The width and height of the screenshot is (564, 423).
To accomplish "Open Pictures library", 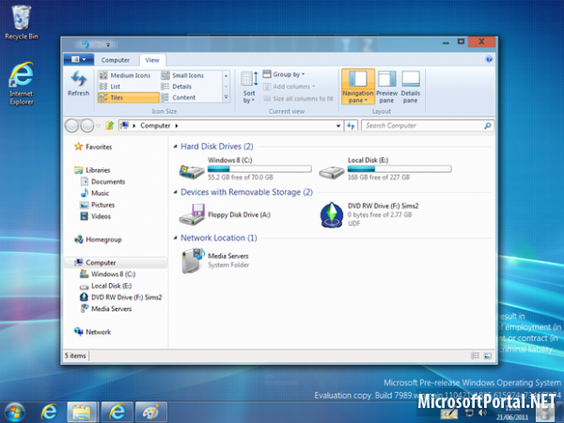I will tap(97, 205).
